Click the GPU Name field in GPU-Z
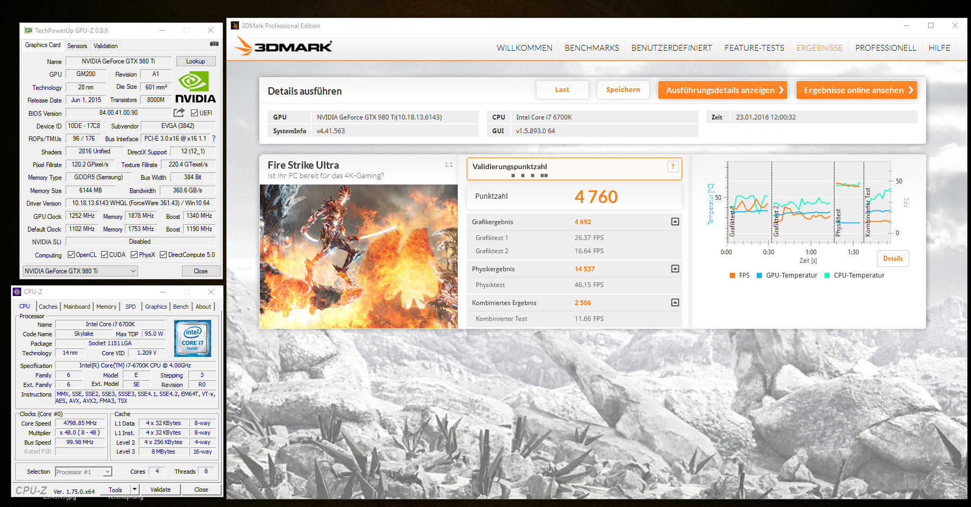 (119, 61)
